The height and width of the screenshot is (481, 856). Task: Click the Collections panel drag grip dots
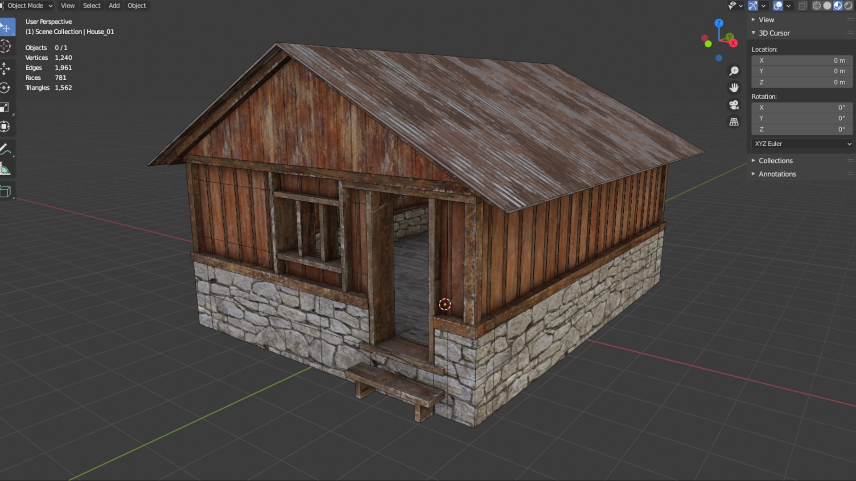850,160
